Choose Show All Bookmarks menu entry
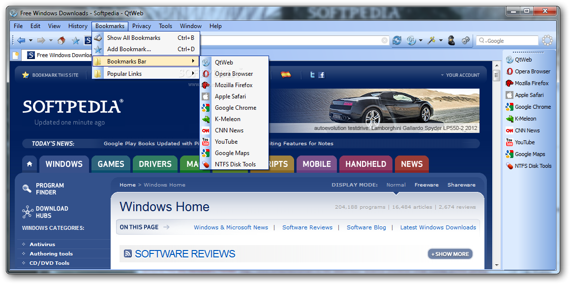This screenshot has height=284, width=570. pos(146,38)
